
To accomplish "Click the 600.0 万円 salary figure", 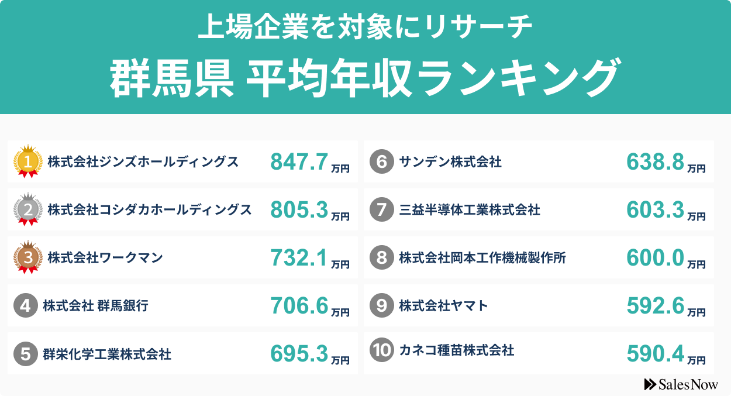I will (x=666, y=259).
